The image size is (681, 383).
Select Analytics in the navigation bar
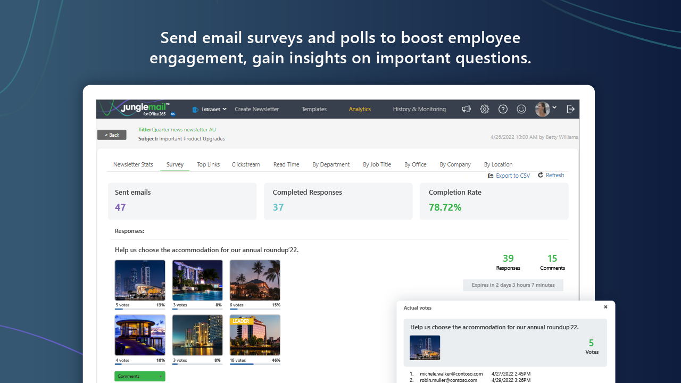tap(360, 109)
